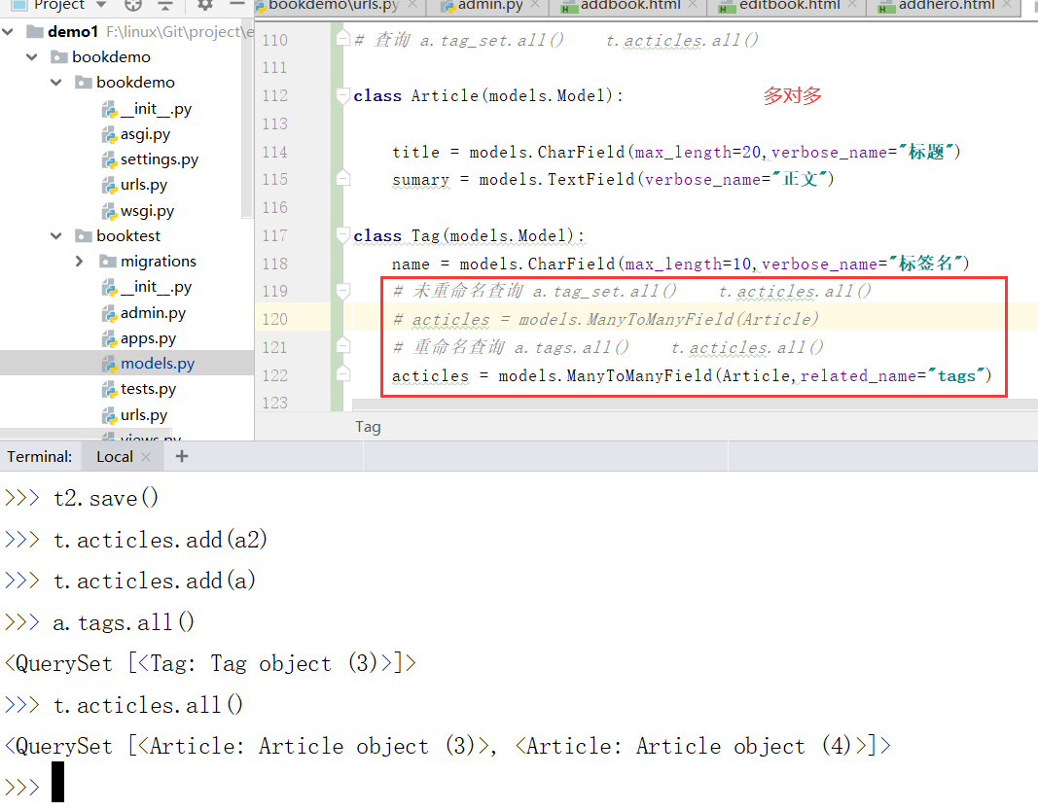Click the wsgi.py file icon
Screen dimensions: 1038x811
click(x=109, y=211)
